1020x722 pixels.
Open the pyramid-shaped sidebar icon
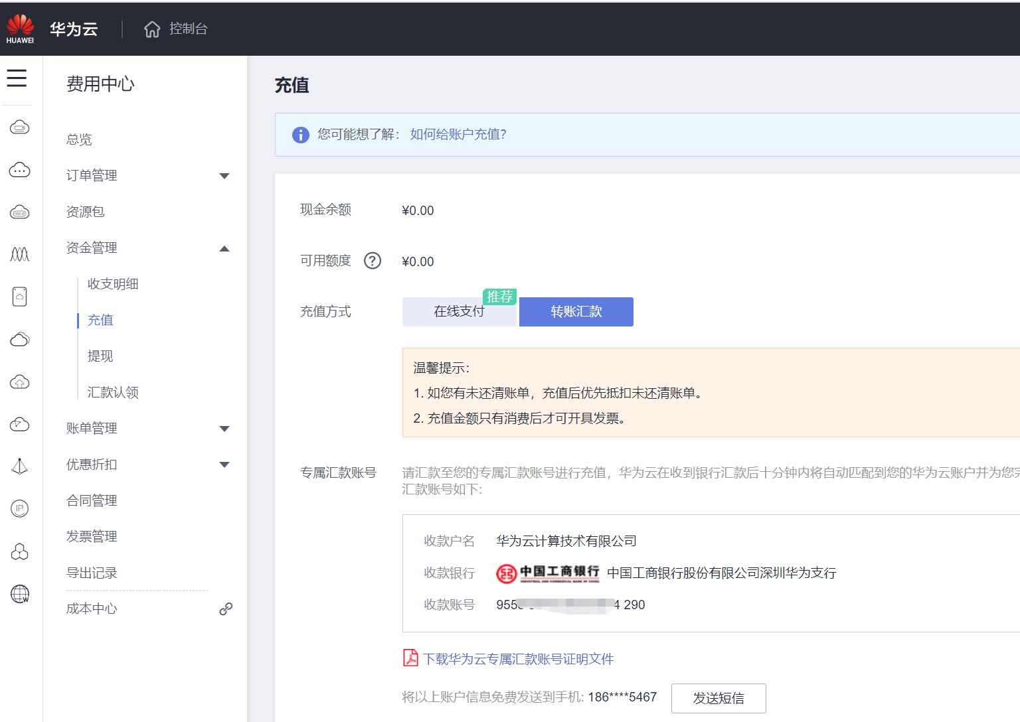pyautogui.click(x=20, y=467)
